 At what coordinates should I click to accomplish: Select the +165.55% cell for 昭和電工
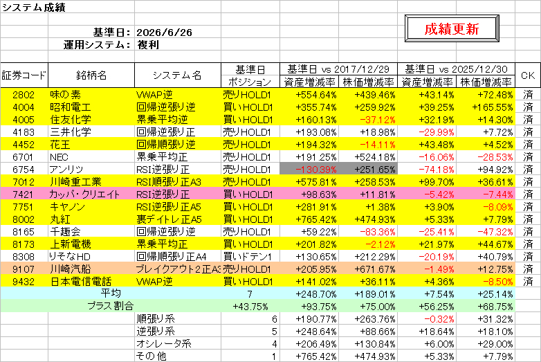486,107
